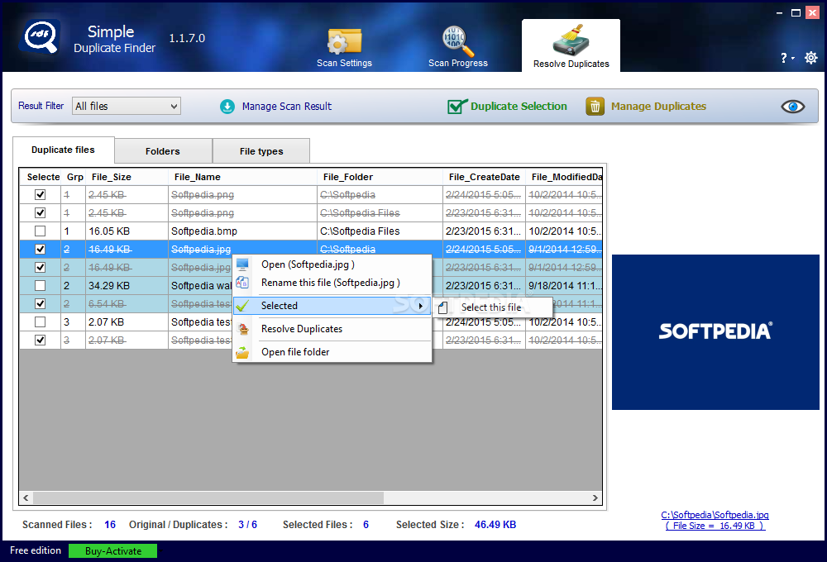Sort by the File_Size column header
827x562 pixels.
pos(127,177)
